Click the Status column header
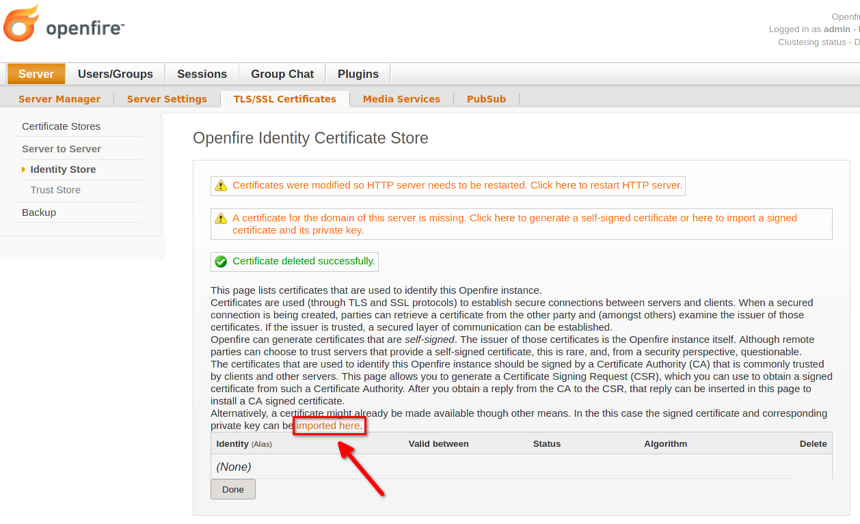The image size is (860, 524). 547,444
